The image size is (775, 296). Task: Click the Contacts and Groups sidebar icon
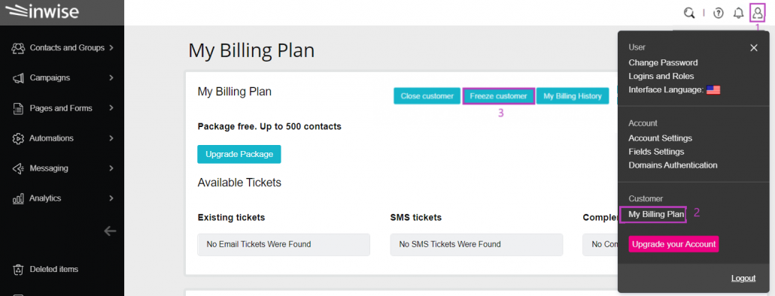(x=18, y=48)
